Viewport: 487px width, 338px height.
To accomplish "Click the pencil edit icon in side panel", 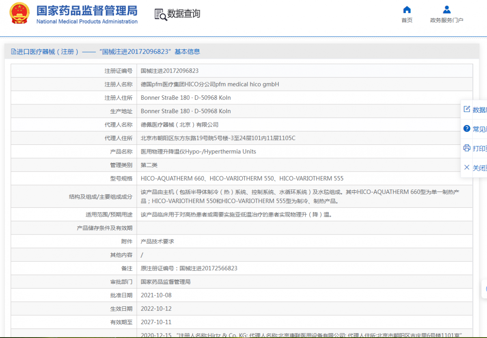I will pyautogui.click(x=467, y=109).
